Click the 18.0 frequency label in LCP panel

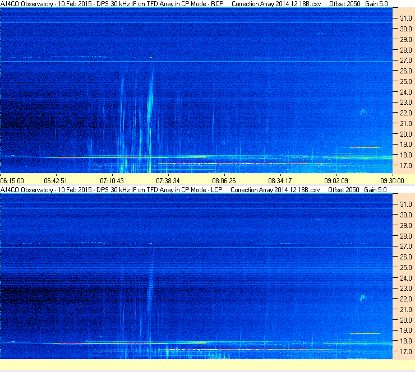[x=406, y=341]
